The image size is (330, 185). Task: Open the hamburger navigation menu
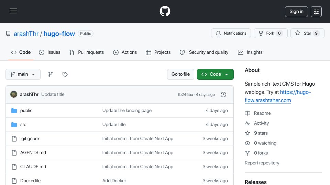(x=13, y=11)
